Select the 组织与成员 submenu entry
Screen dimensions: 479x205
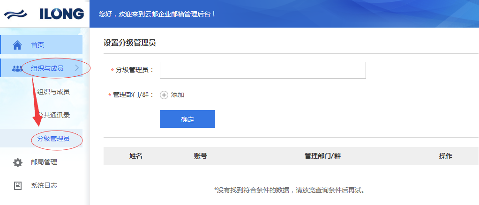click(53, 92)
